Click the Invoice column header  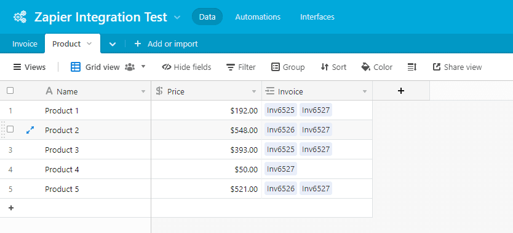pos(317,91)
